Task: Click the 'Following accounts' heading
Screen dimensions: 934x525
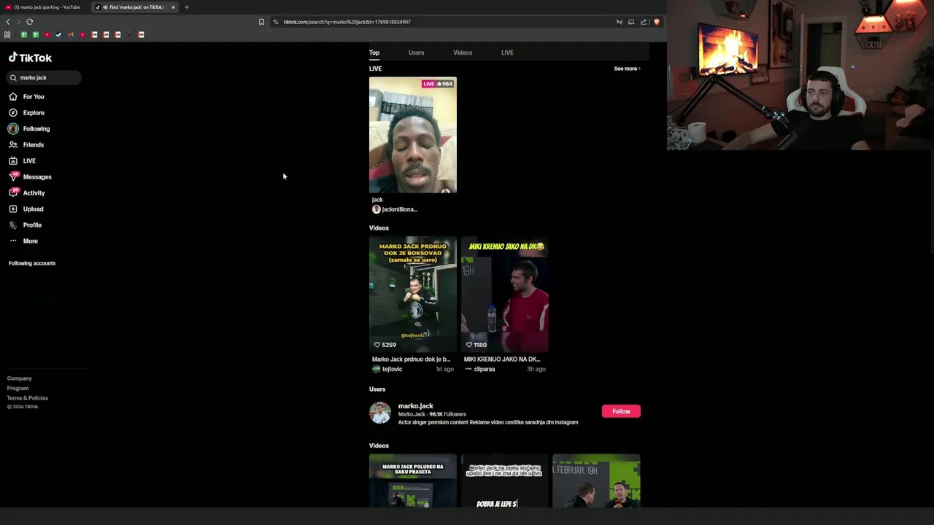Action: [32, 263]
